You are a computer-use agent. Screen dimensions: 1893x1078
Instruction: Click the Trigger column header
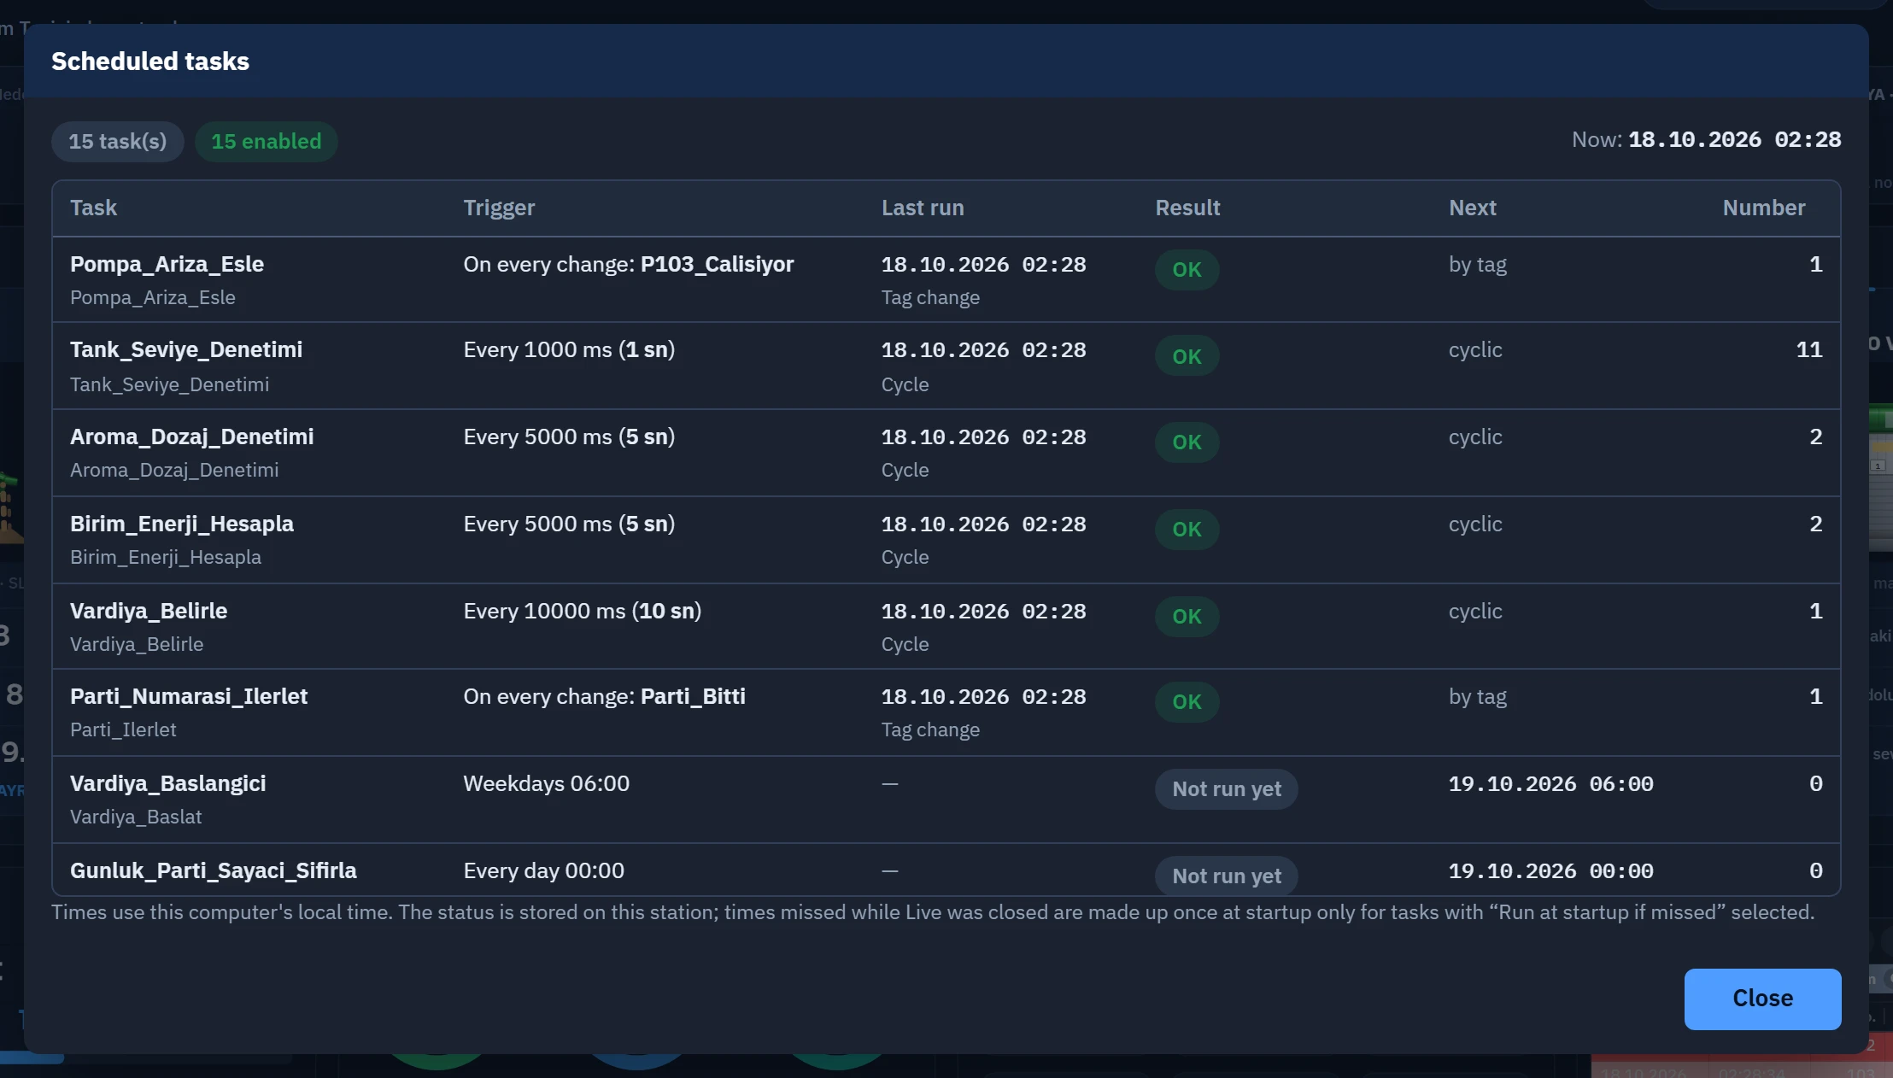[x=499, y=208]
